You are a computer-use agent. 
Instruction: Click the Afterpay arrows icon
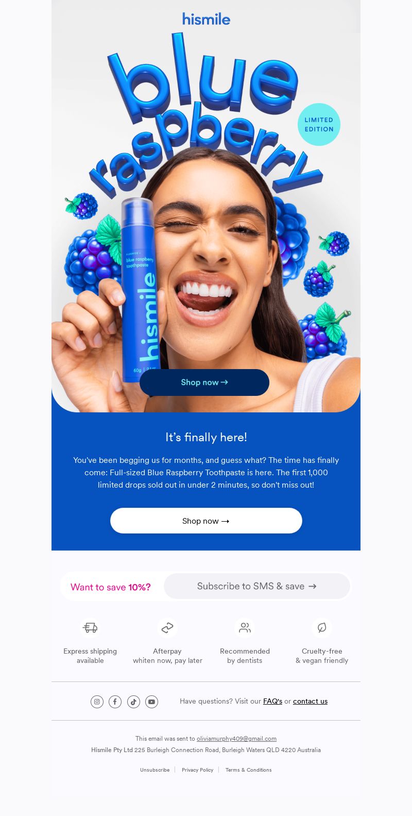coord(167,628)
